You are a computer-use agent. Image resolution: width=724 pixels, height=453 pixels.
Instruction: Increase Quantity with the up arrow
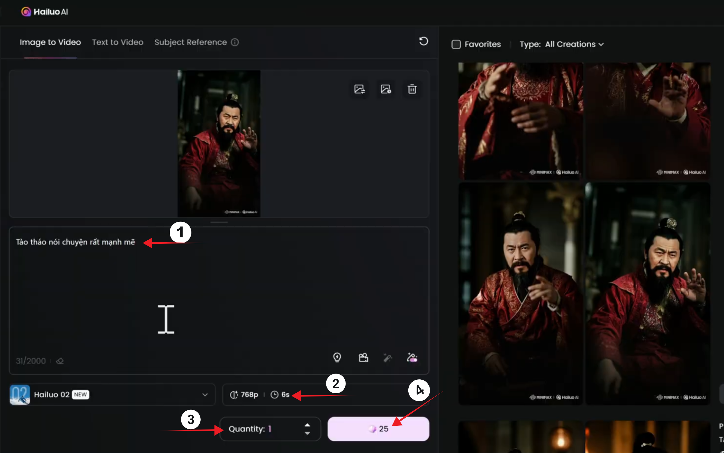coord(307,425)
